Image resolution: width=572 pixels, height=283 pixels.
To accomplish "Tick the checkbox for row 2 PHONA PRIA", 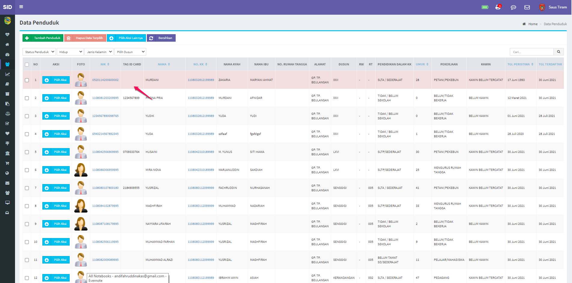I will click(x=27, y=98).
